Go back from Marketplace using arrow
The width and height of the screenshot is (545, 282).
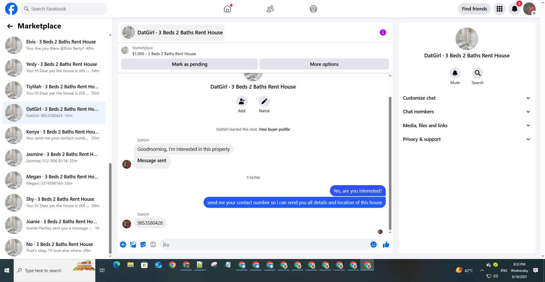tap(10, 26)
